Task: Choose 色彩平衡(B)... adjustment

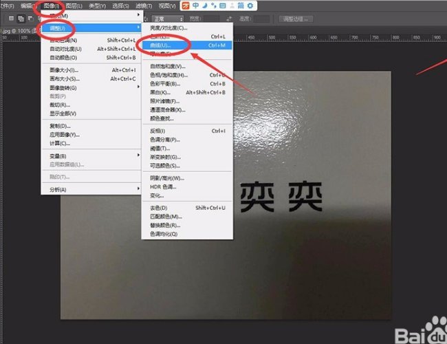Action: click(x=187, y=84)
